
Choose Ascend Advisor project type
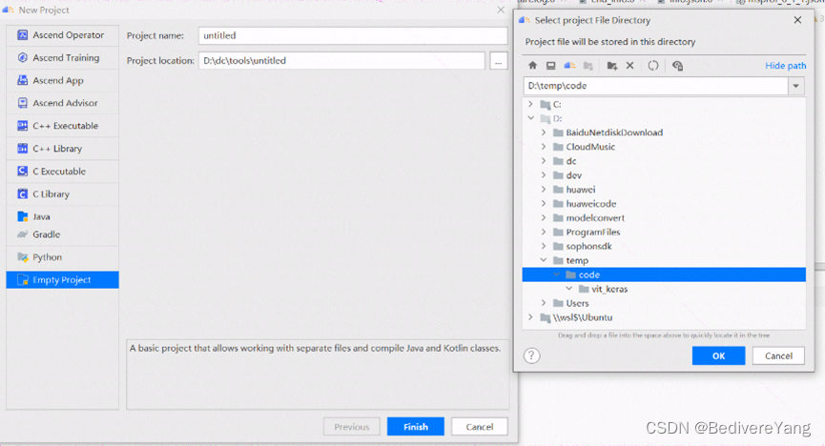coord(63,103)
